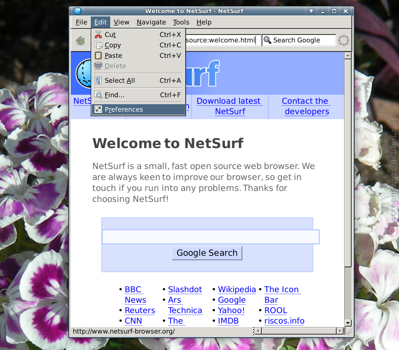This screenshot has height=350, width=399.
Task: Open the Tools menu
Action: (181, 22)
